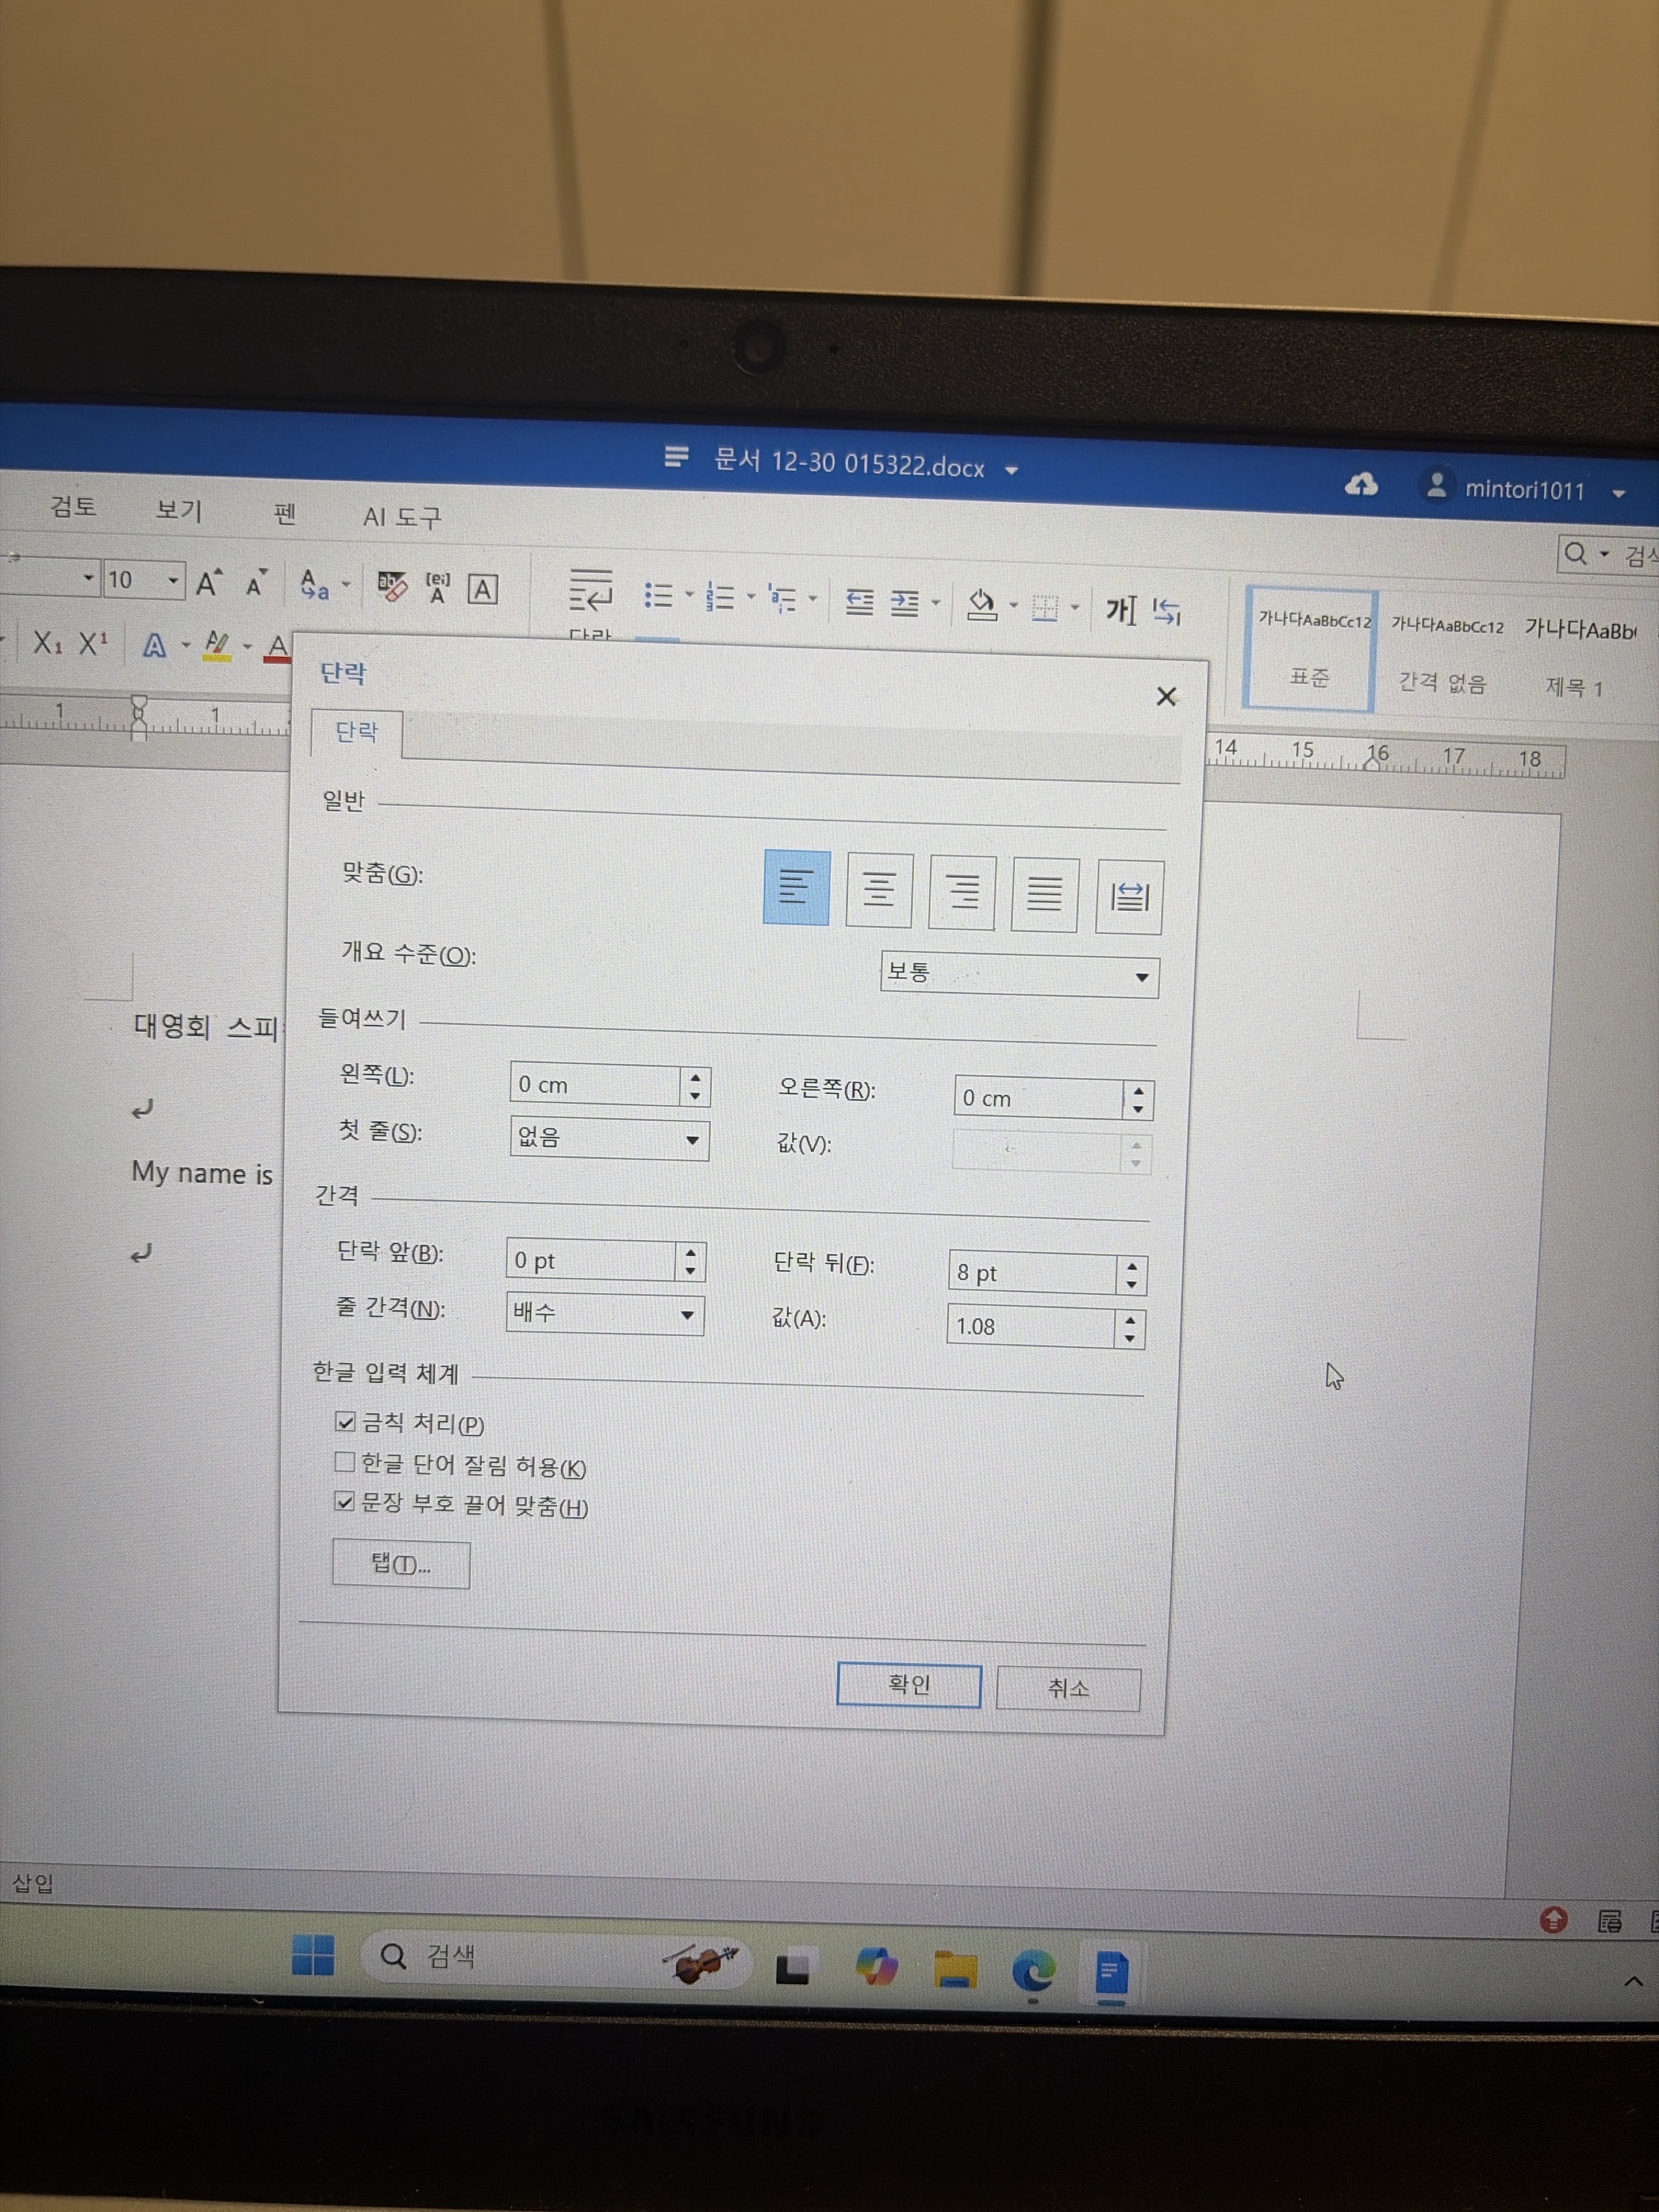Click the numbered list icon in ribbon
Screen dimensions: 1659x2212
pos(720,598)
